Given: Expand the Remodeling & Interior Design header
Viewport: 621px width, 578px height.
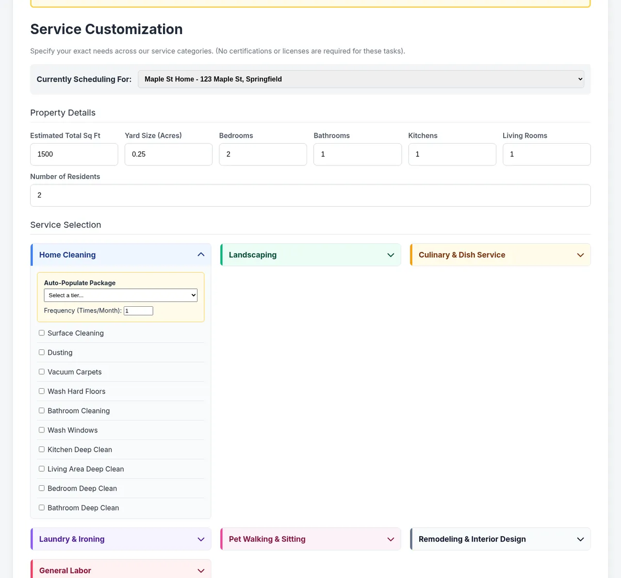Looking at the screenshot, I should [500, 539].
